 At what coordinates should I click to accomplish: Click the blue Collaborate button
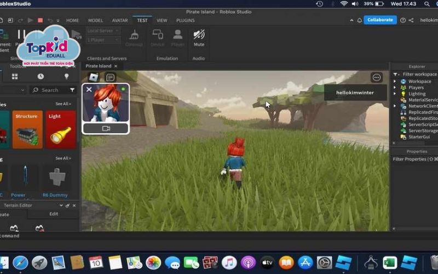[380, 20]
